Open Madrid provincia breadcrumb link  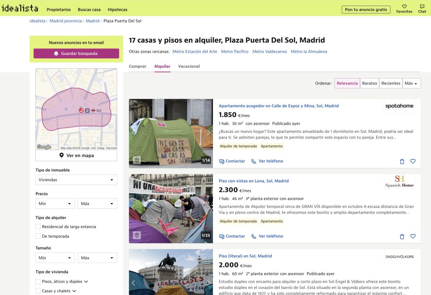66,21
